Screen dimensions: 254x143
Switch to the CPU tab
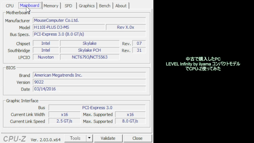[x=10, y=6]
